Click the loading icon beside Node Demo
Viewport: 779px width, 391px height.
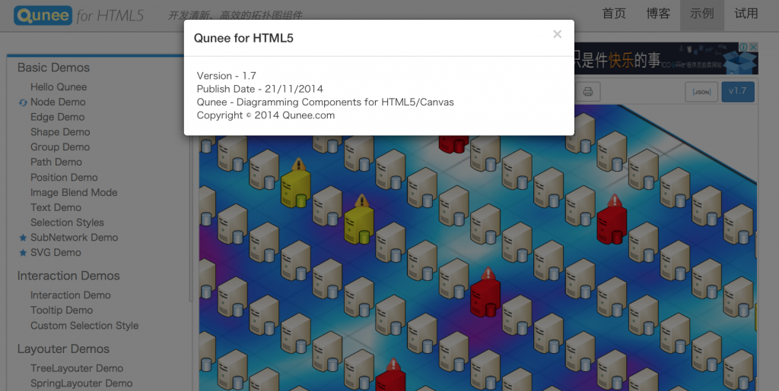click(22, 102)
